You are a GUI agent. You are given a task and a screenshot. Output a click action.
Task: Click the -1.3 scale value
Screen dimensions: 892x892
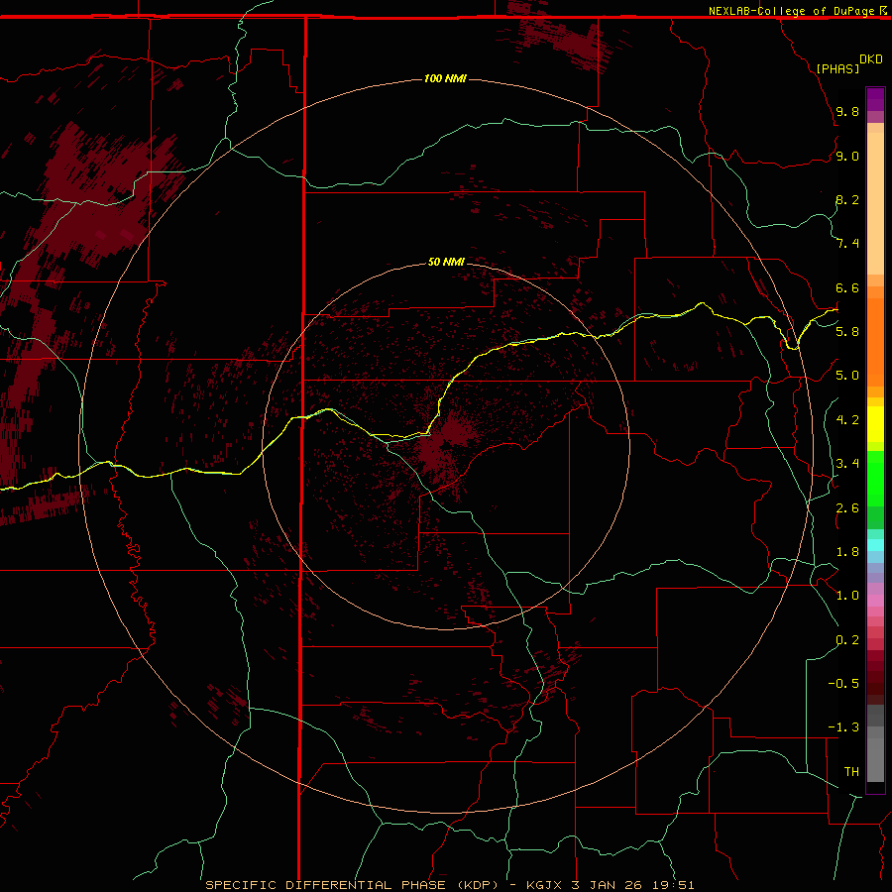tap(843, 727)
